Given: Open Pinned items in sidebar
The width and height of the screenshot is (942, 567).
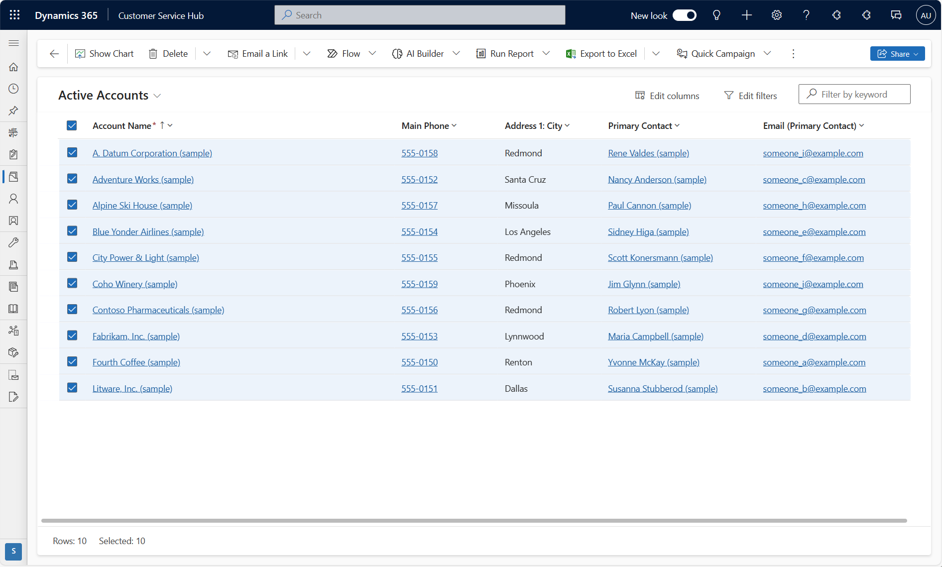Looking at the screenshot, I should click(13, 111).
